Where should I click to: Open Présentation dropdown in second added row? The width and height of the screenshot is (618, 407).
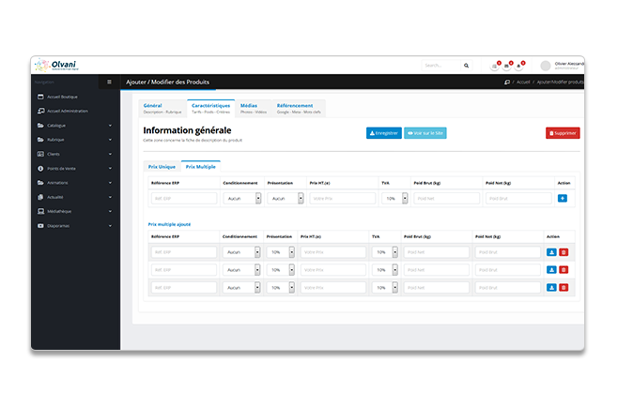pos(281,270)
